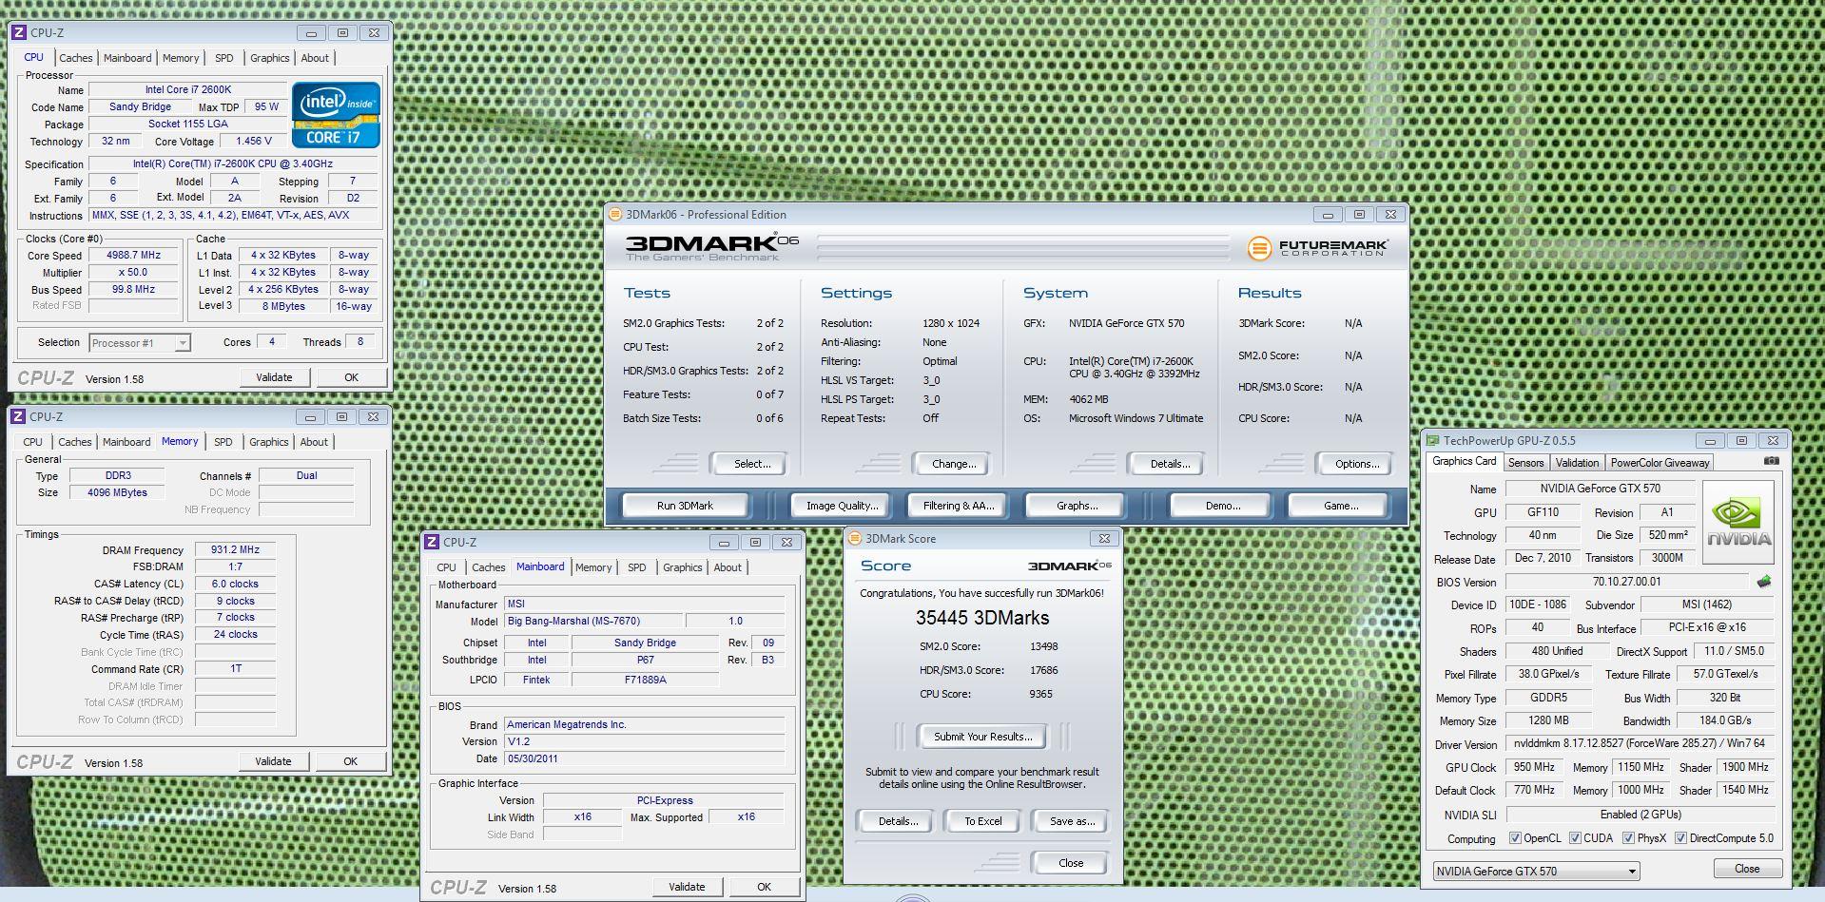The width and height of the screenshot is (1825, 902).
Task: Click the Save as... button
Action: tap(1072, 821)
